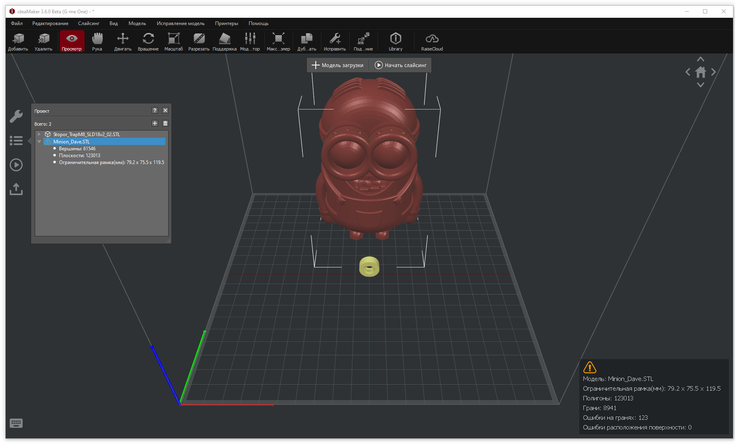This screenshot has height=444, width=735.
Task: Click the Начать слайсинг button
Action: pos(401,65)
